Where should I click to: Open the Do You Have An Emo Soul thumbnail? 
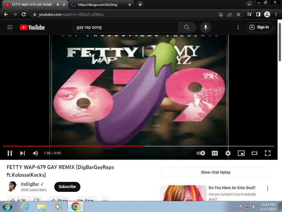click(183, 193)
